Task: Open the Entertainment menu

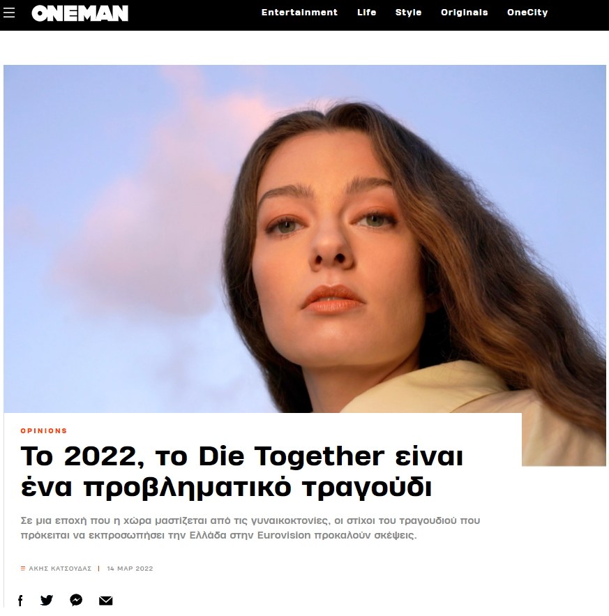Action: pyautogui.click(x=299, y=13)
